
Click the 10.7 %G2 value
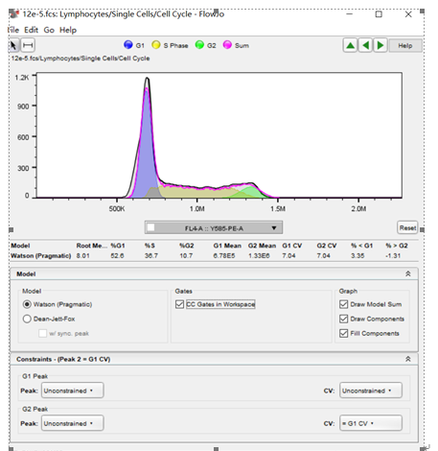186,256
